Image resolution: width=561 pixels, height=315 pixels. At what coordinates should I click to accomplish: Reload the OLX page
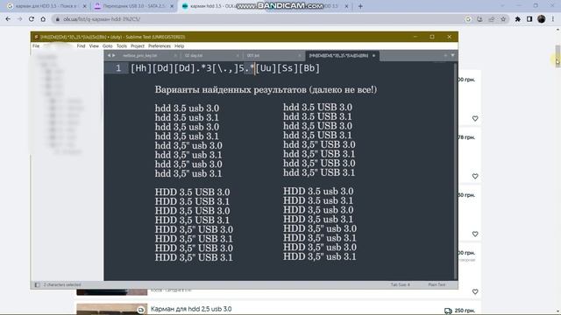pyautogui.click(x=32, y=19)
